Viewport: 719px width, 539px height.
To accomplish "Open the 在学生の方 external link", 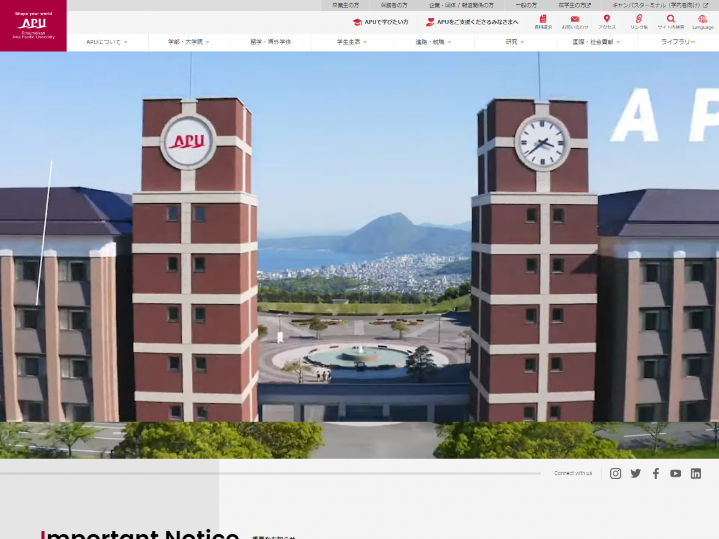I will (x=575, y=5).
